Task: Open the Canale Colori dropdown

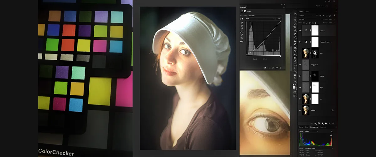Action: [311, 131]
